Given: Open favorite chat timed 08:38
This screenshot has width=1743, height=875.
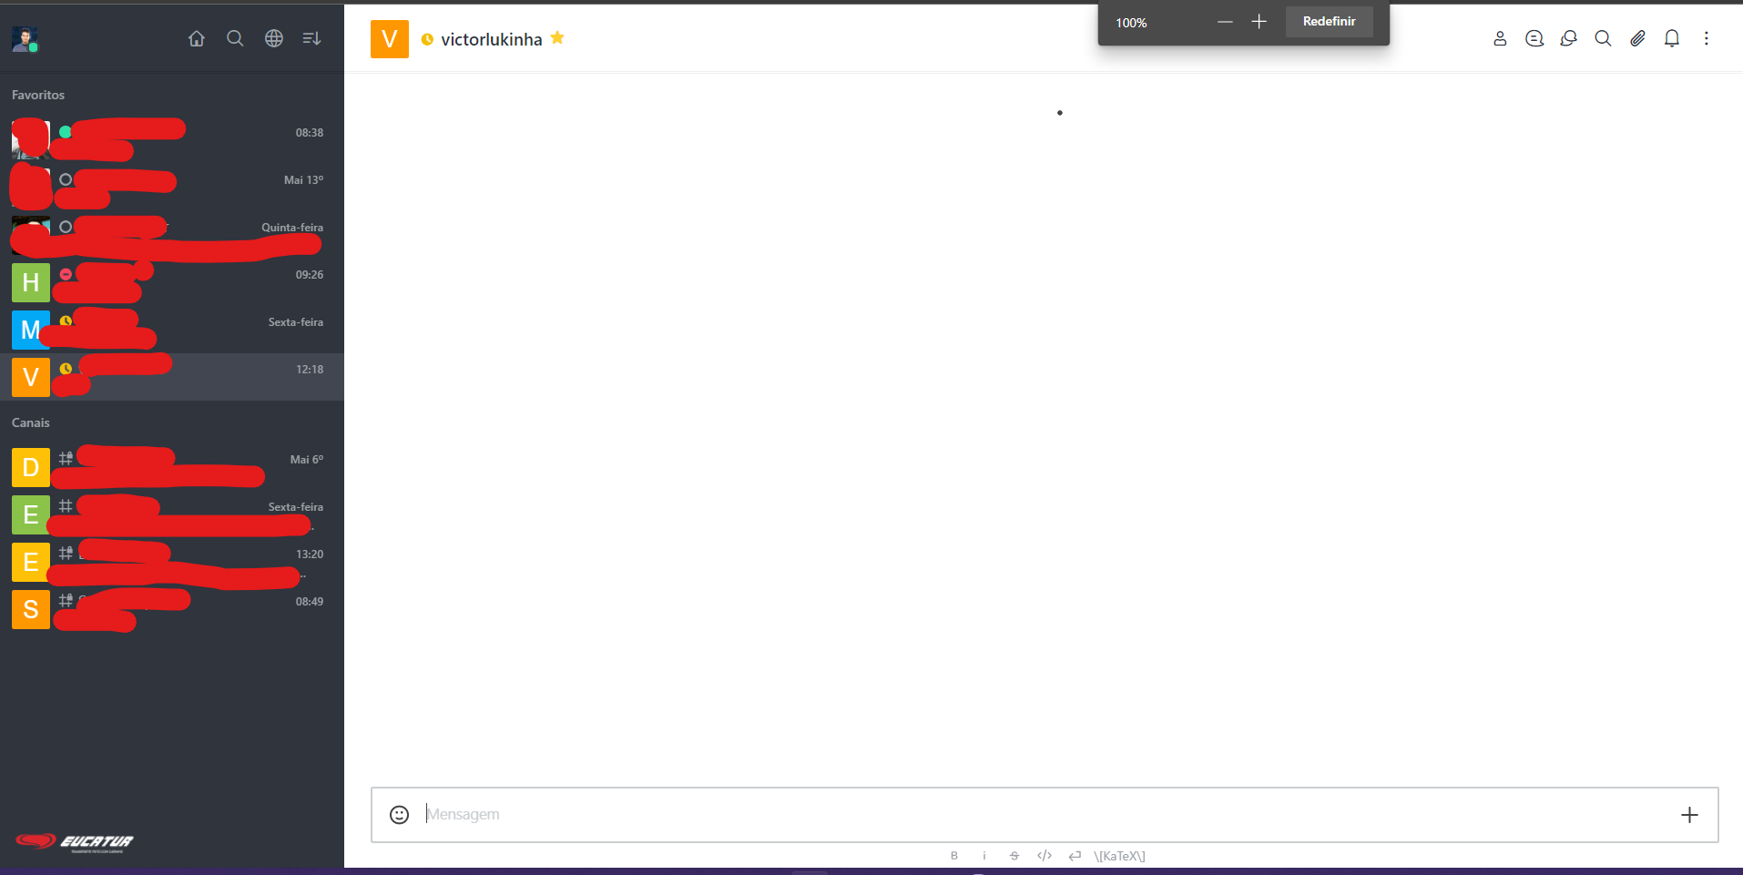Looking at the screenshot, I should (x=172, y=140).
